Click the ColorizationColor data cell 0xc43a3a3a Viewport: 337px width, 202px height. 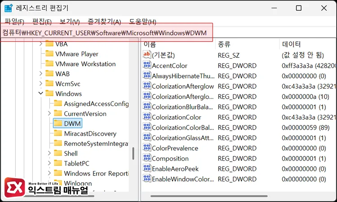tap(308, 117)
